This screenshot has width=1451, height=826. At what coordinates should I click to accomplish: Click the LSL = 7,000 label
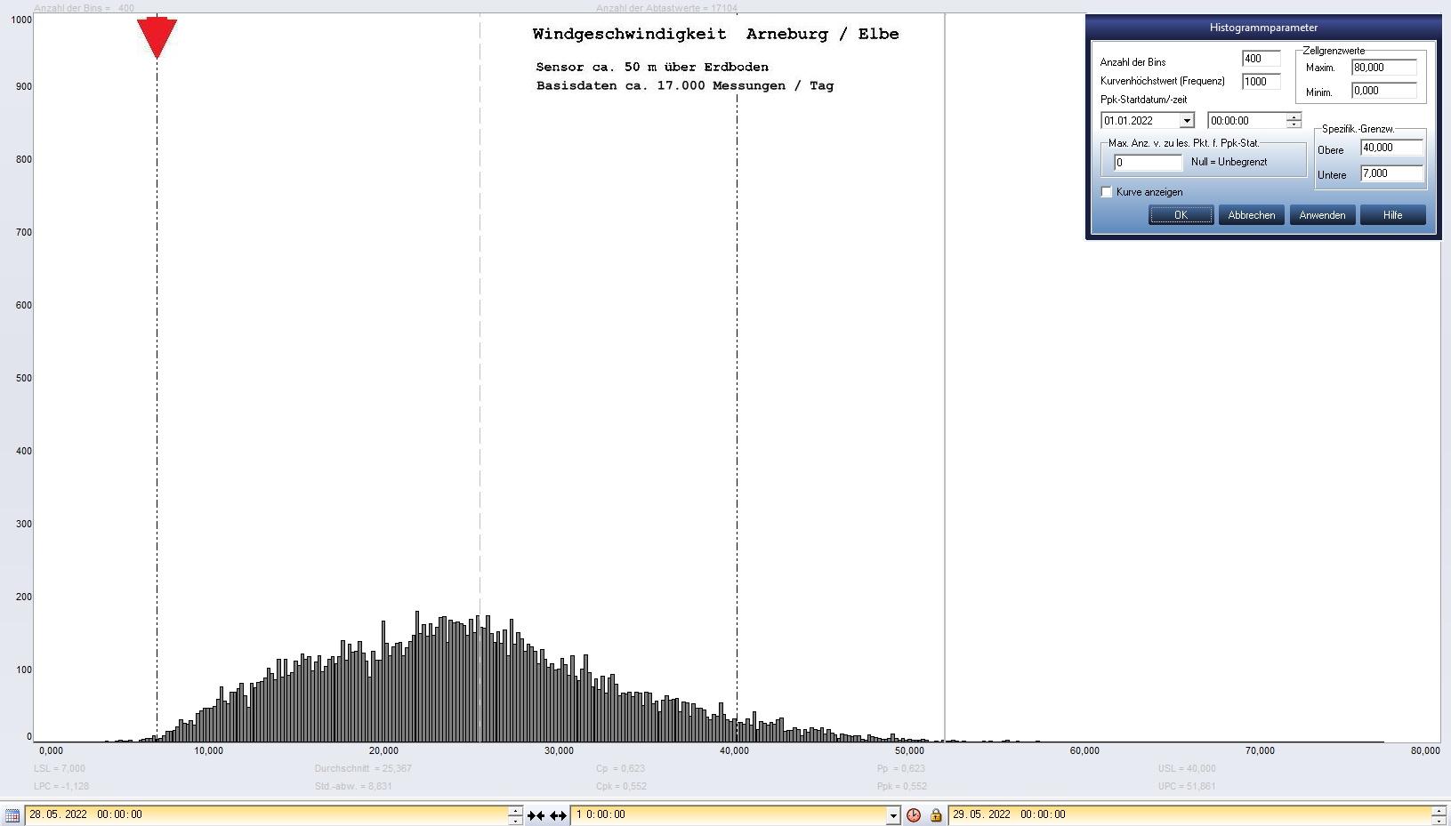pos(60,768)
